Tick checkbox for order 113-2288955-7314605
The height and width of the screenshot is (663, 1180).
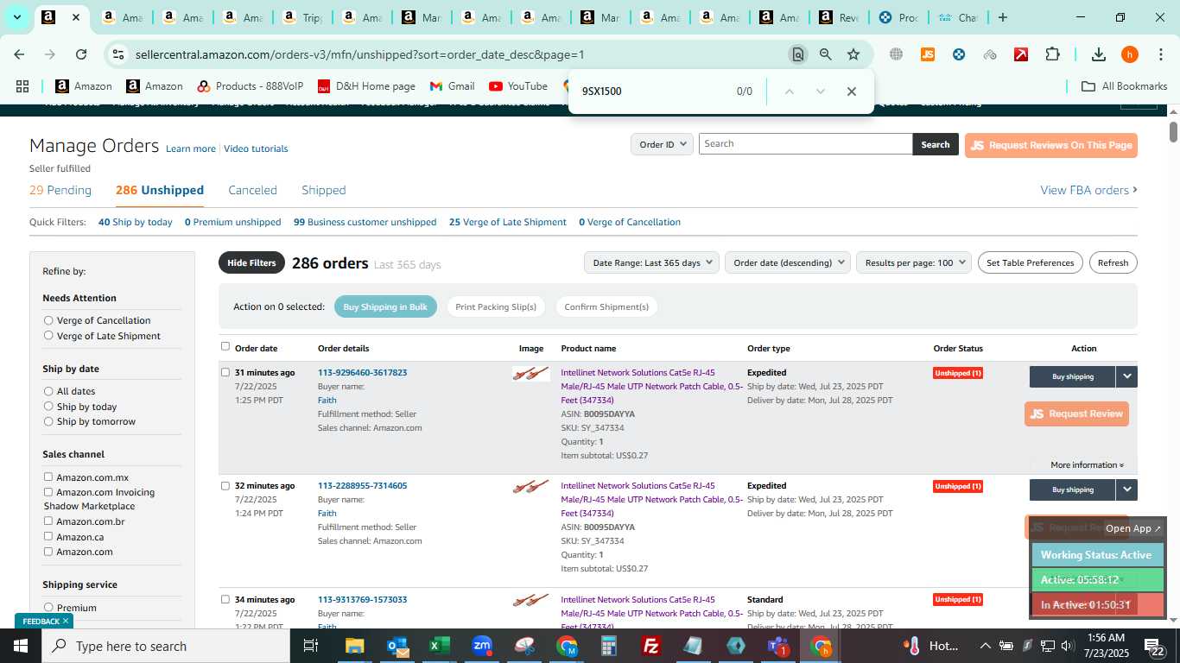225,486
